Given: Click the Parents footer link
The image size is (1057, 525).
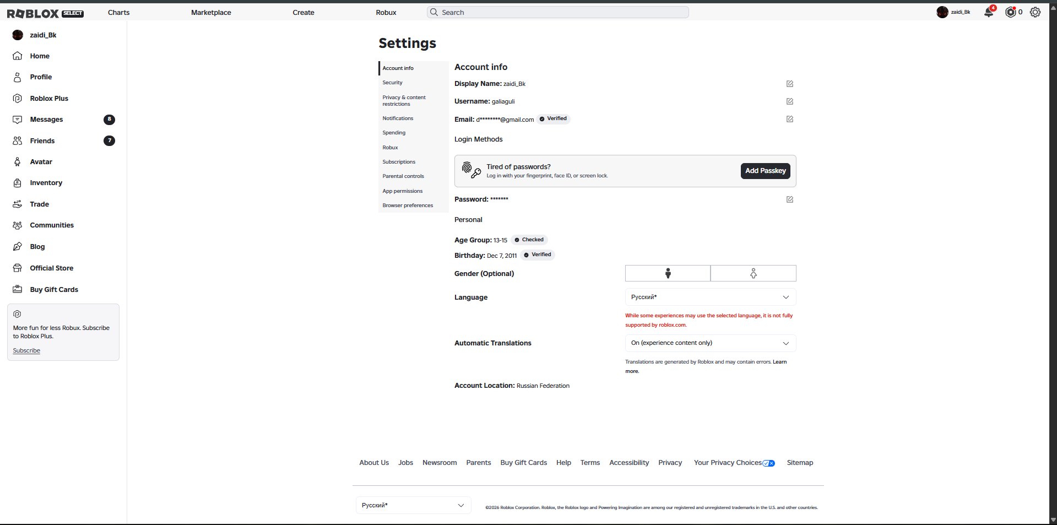Looking at the screenshot, I should [x=479, y=463].
